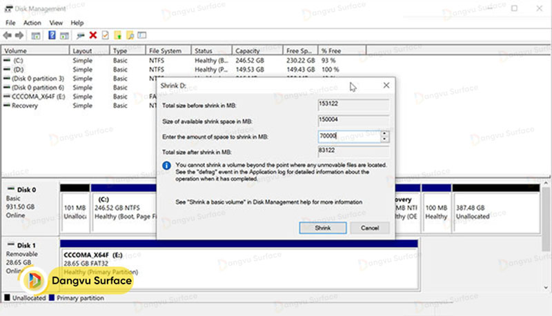552x316 pixels.
Task: Click the Disk 0 drive icon
Action: (11, 189)
